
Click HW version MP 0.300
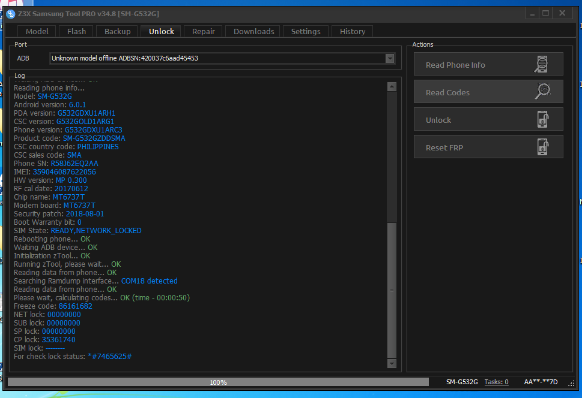(71, 180)
